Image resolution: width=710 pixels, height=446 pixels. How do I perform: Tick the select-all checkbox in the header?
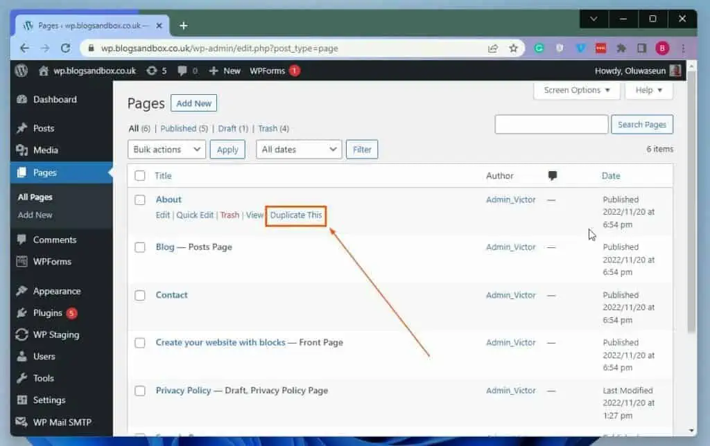pos(140,176)
